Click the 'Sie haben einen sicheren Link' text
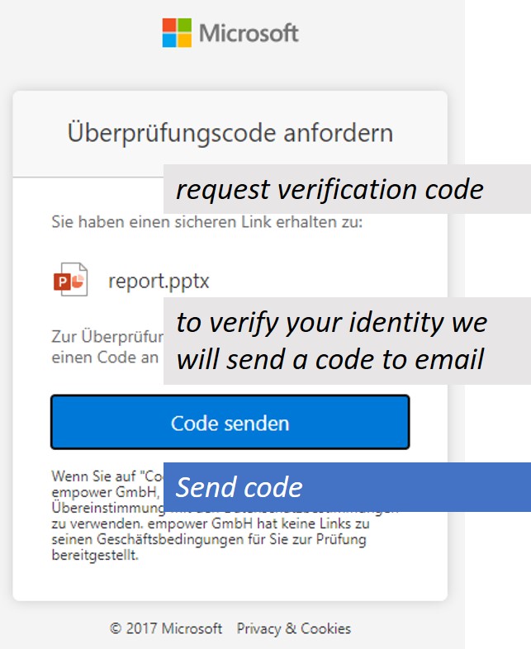The height and width of the screenshot is (649, 531). 206,222
